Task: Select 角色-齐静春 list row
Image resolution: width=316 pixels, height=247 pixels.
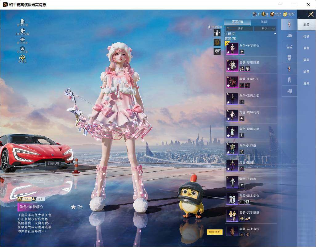Action: point(251,182)
